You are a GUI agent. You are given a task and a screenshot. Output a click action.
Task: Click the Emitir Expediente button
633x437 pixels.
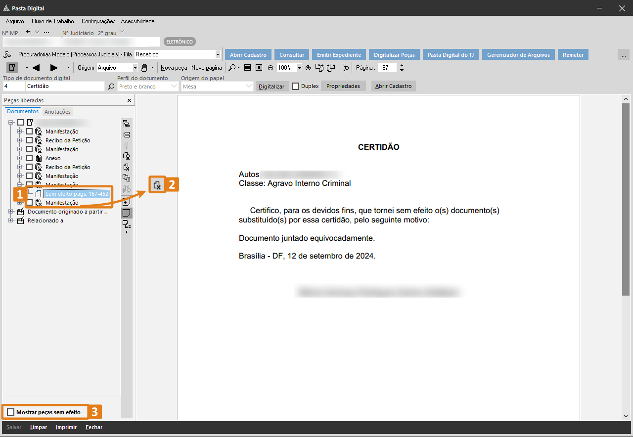click(x=339, y=54)
